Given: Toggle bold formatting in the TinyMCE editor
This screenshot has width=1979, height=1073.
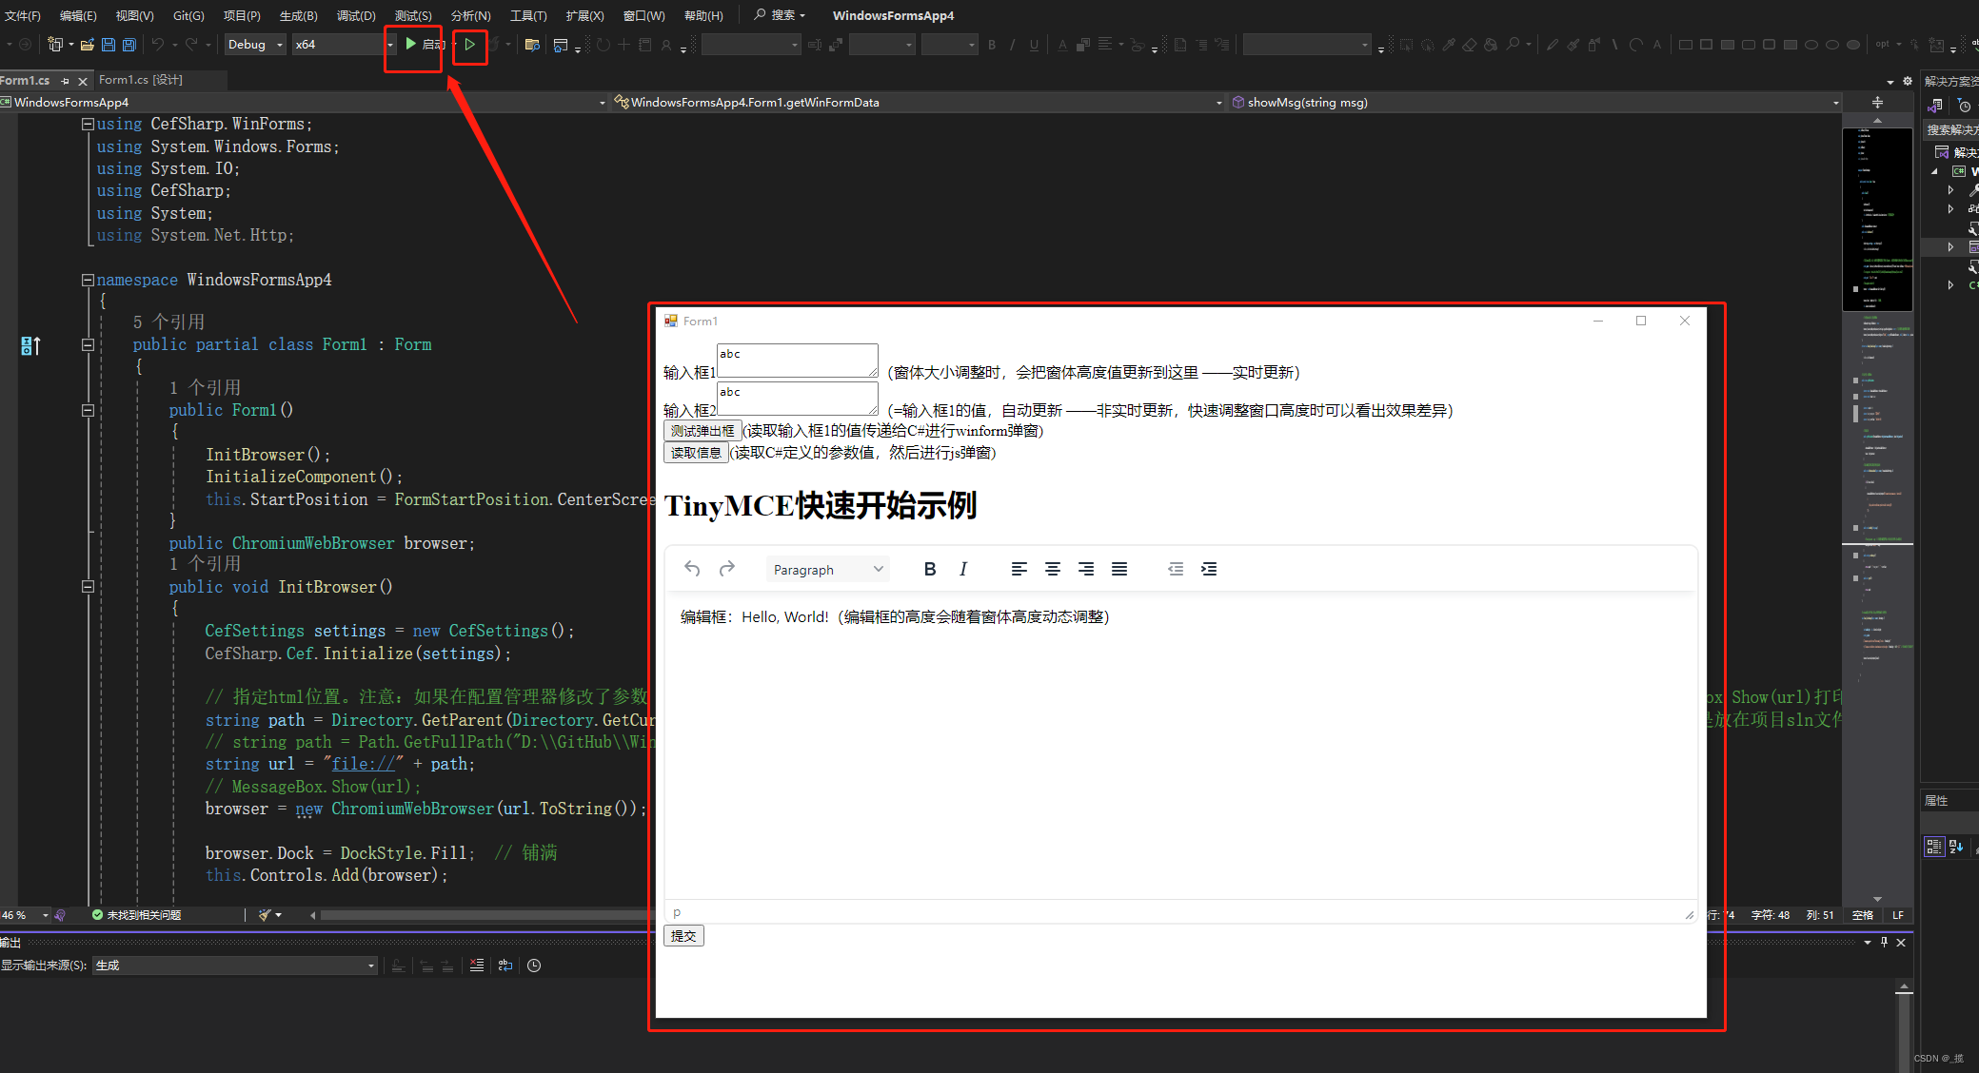Looking at the screenshot, I should coord(930,568).
